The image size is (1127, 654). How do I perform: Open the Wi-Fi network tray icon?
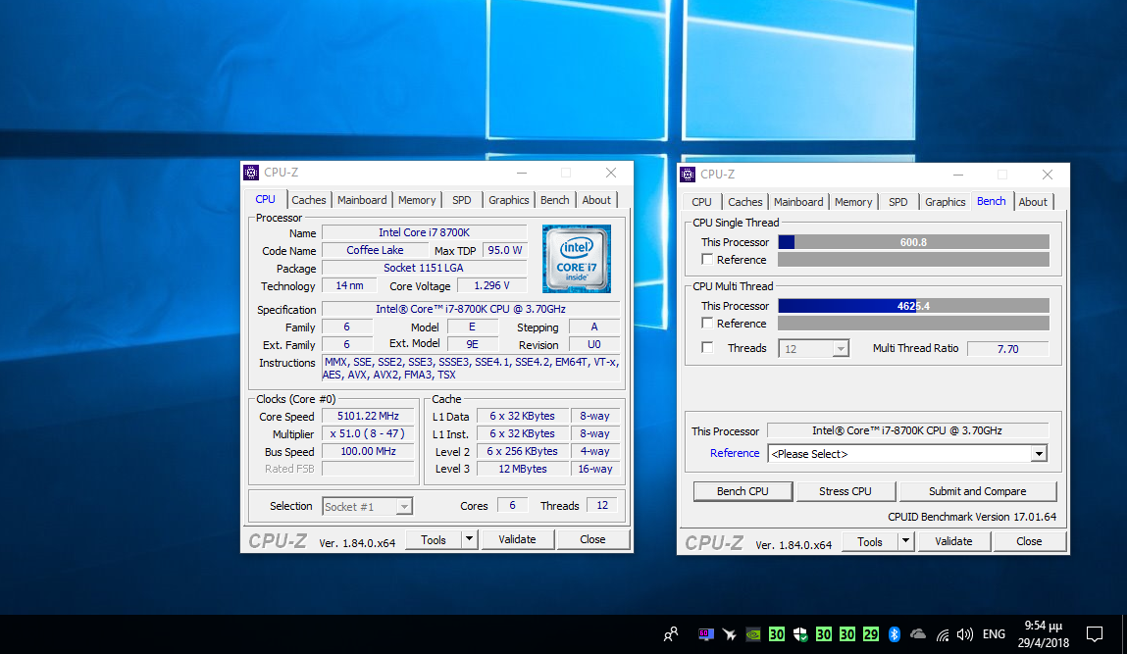point(943,634)
